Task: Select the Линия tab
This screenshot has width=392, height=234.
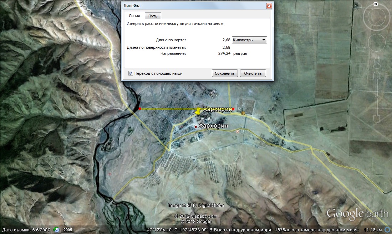Action: click(134, 16)
